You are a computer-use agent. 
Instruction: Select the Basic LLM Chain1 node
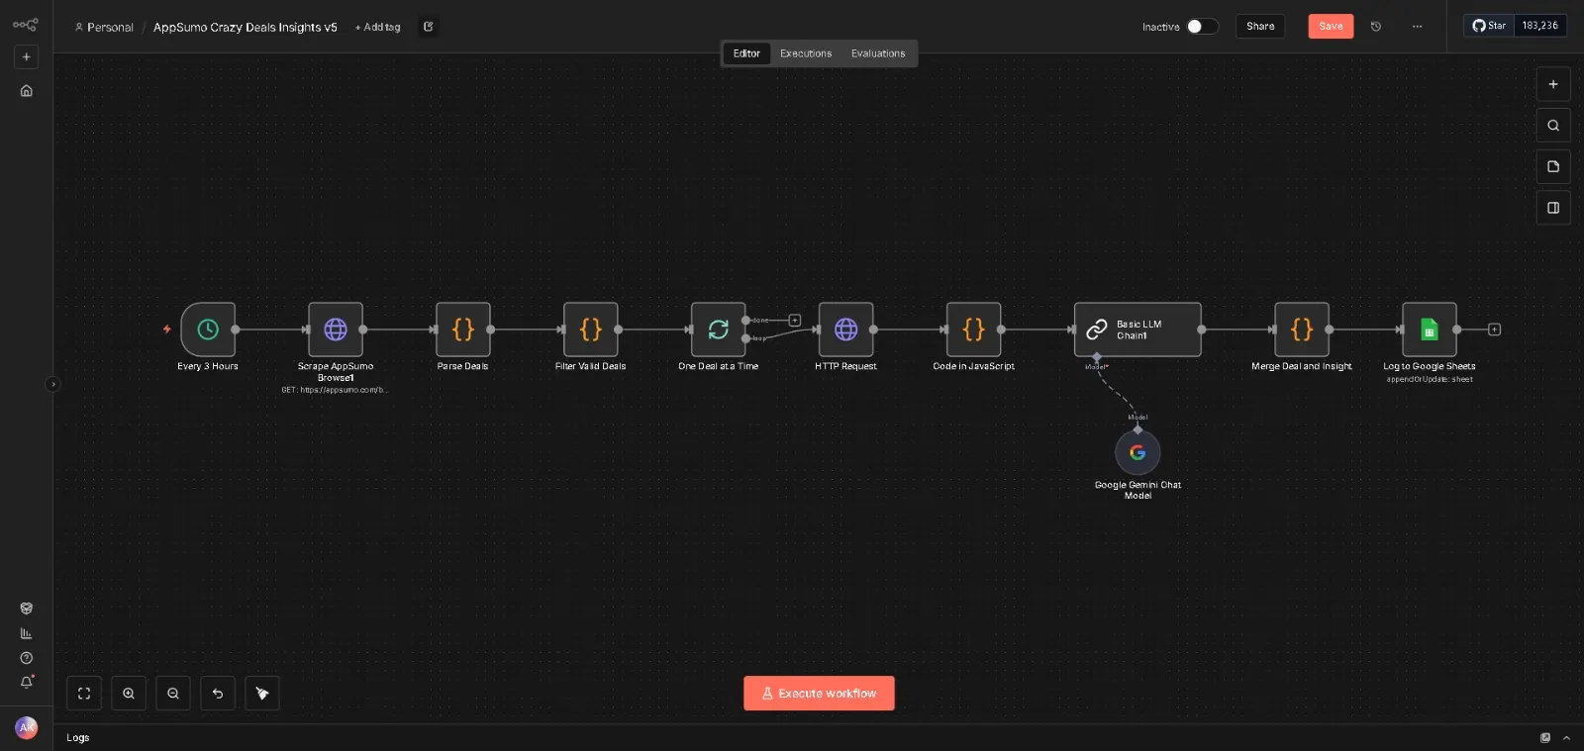click(1138, 329)
